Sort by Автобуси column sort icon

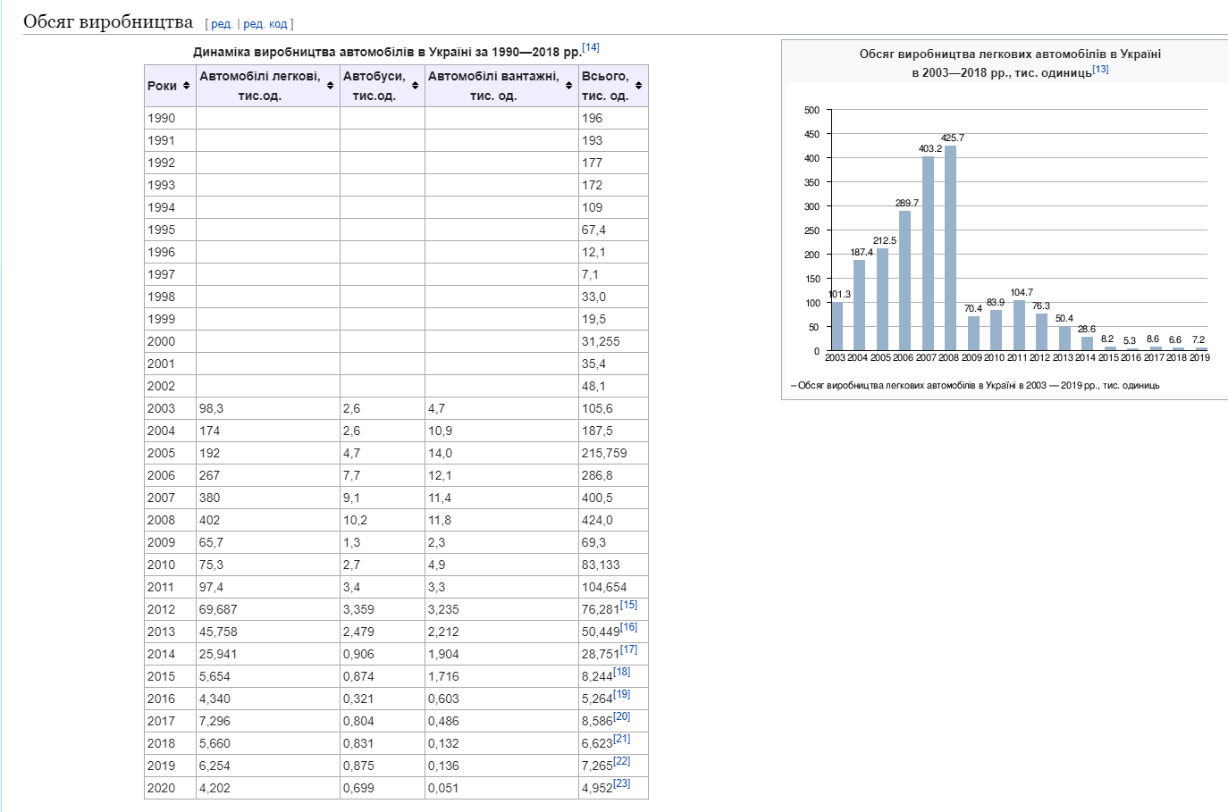tap(416, 86)
